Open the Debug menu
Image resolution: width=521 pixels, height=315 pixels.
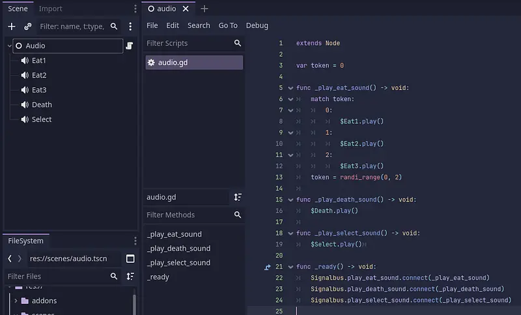click(257, 25)
